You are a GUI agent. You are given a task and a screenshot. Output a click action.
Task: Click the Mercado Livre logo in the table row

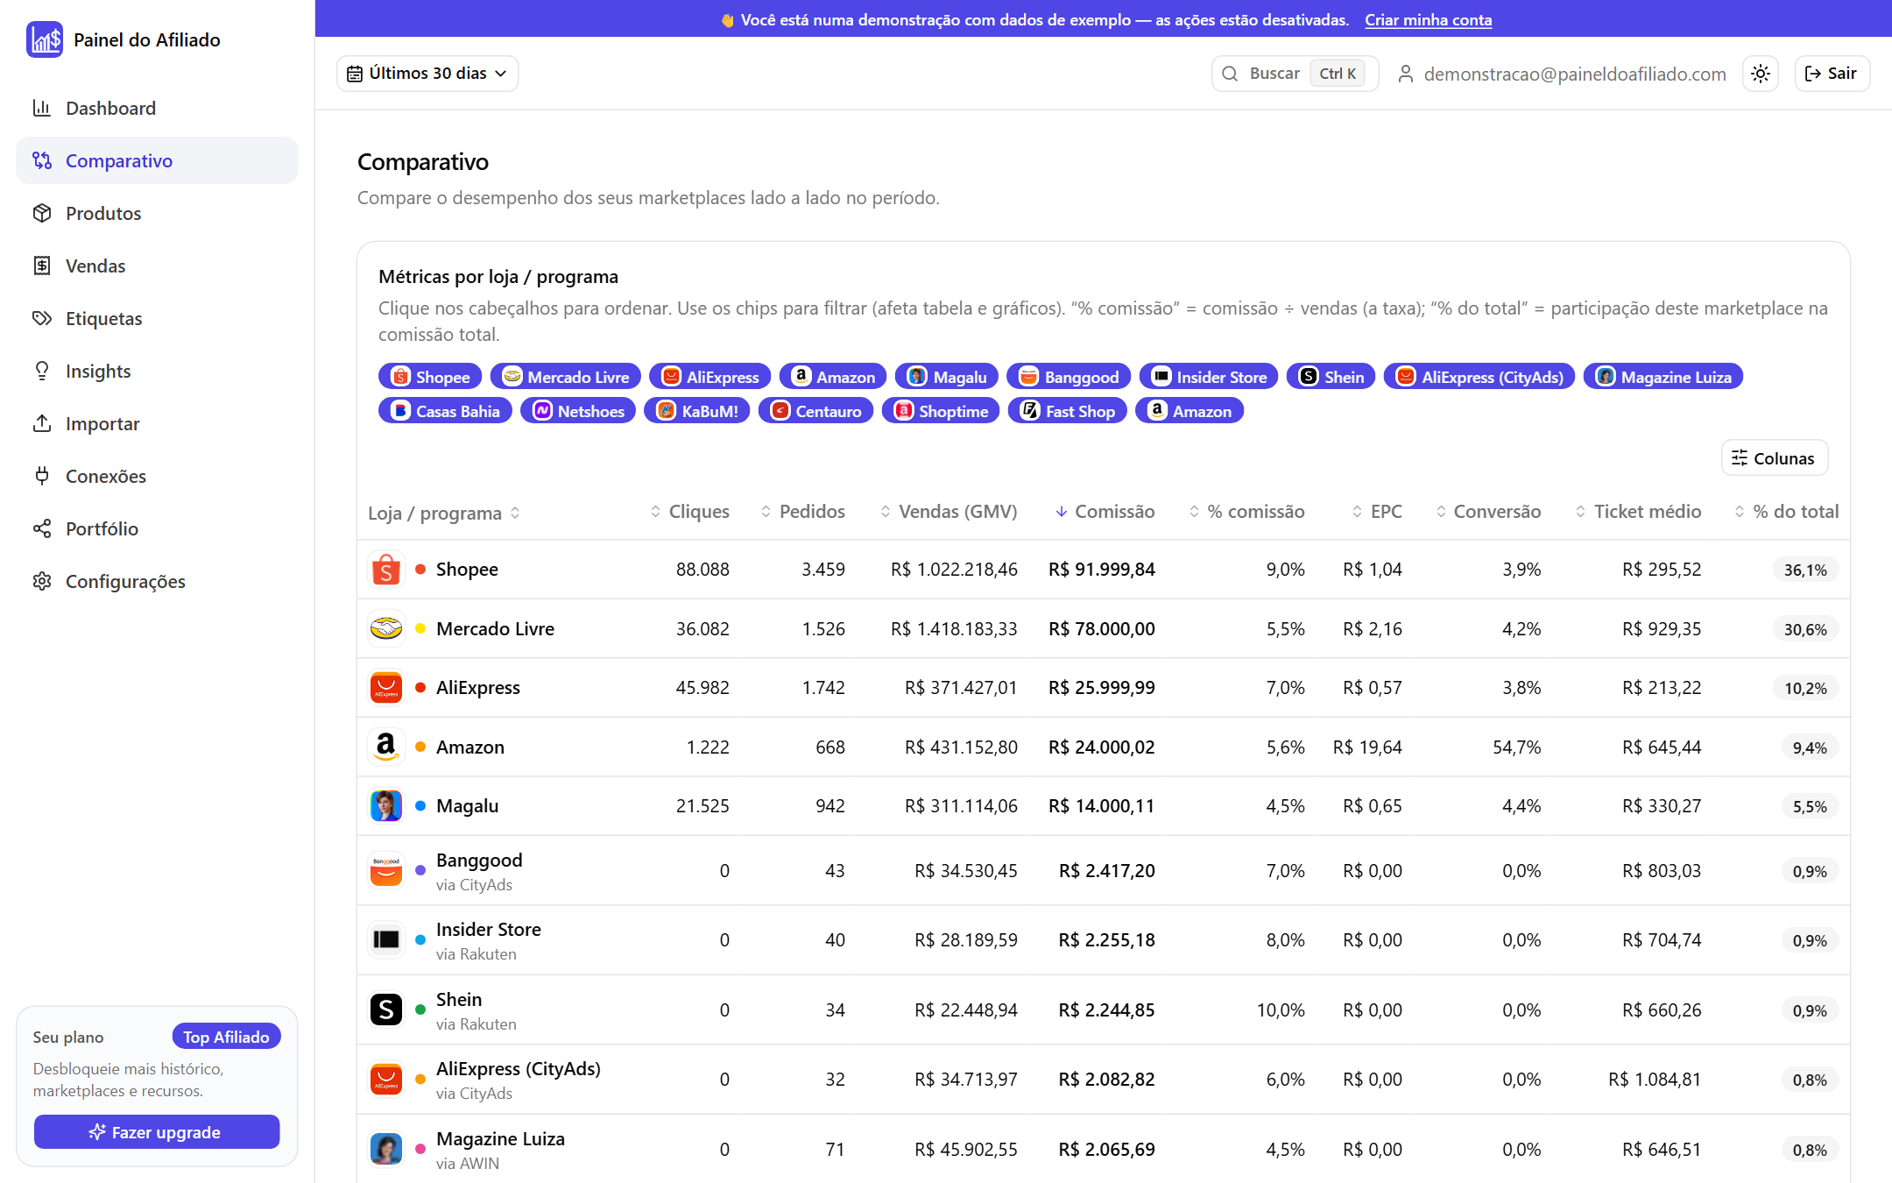(386, 628)
